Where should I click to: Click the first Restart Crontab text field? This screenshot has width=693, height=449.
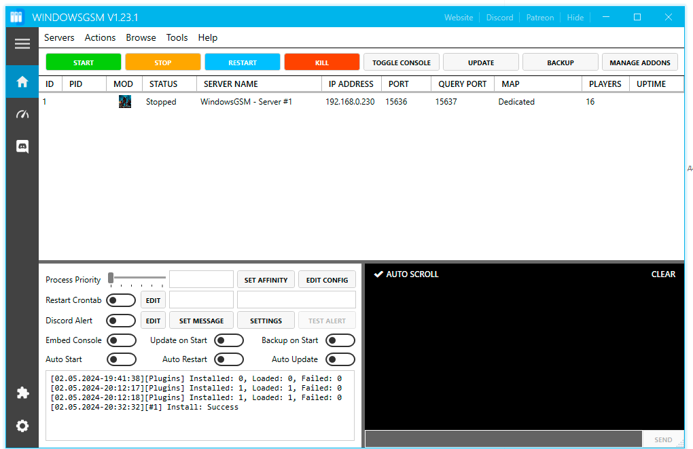coord(202,300)
